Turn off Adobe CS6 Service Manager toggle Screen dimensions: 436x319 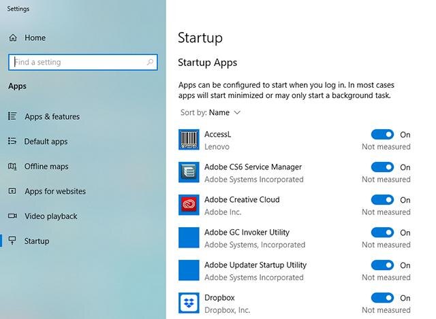pyautogui.click(x=382, y=167)
